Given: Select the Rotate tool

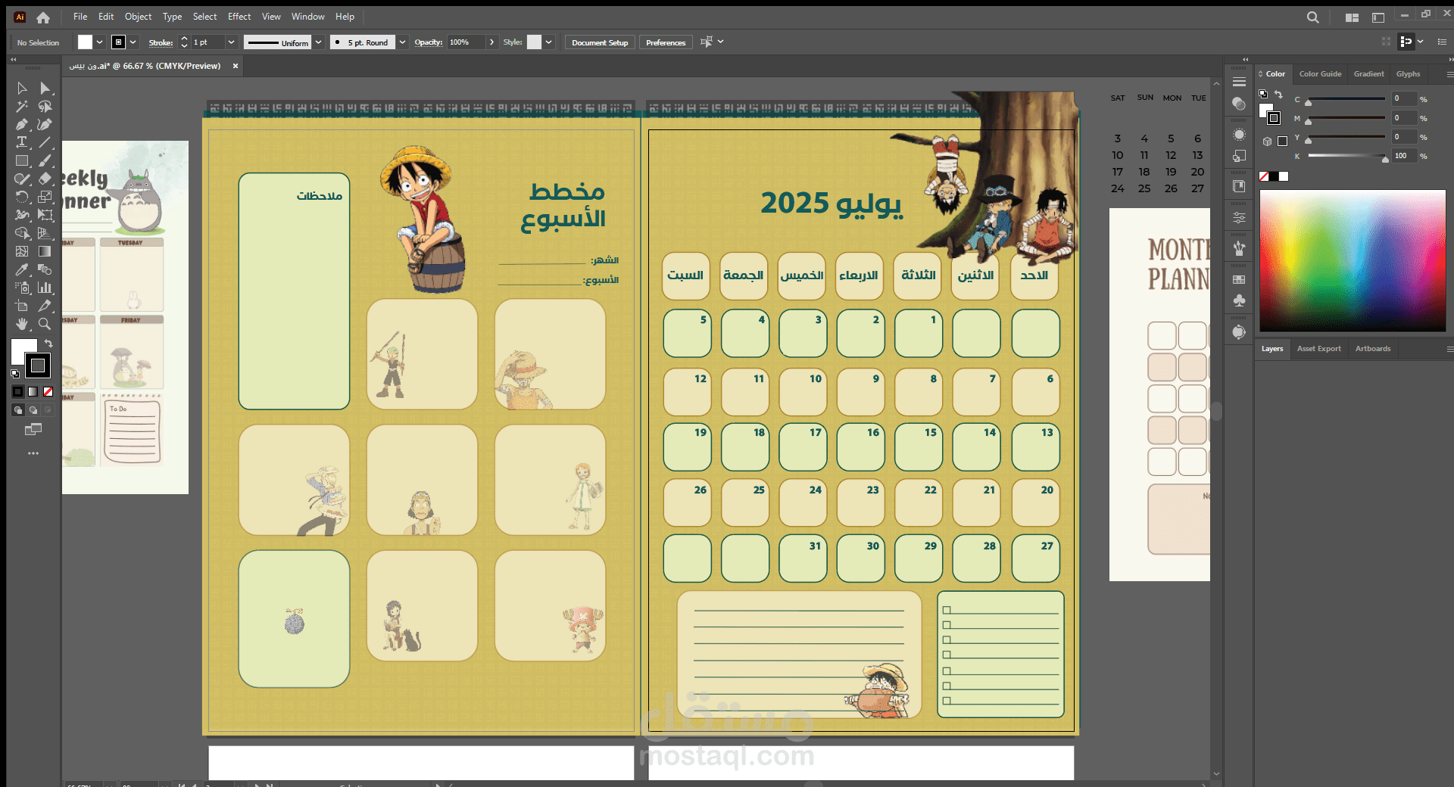Looking at the screenshot, I should [x=22, y=197].
